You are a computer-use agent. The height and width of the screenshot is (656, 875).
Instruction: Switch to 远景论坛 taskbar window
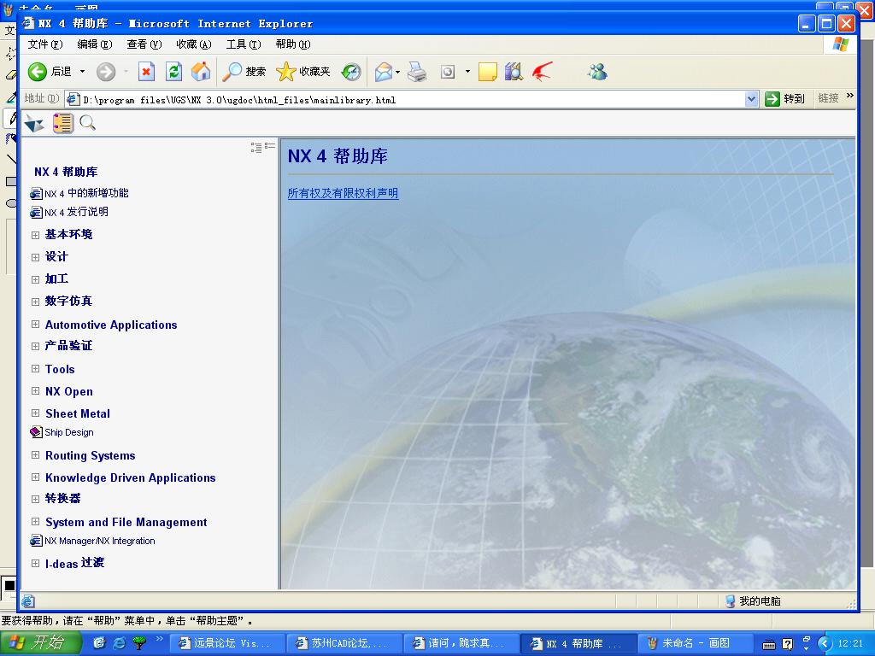click(227, 643)
